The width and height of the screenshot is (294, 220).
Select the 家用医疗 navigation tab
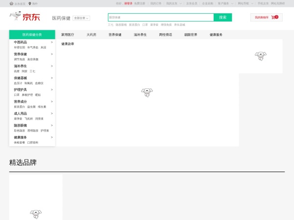pyautogui.click(x=68, y=35)
